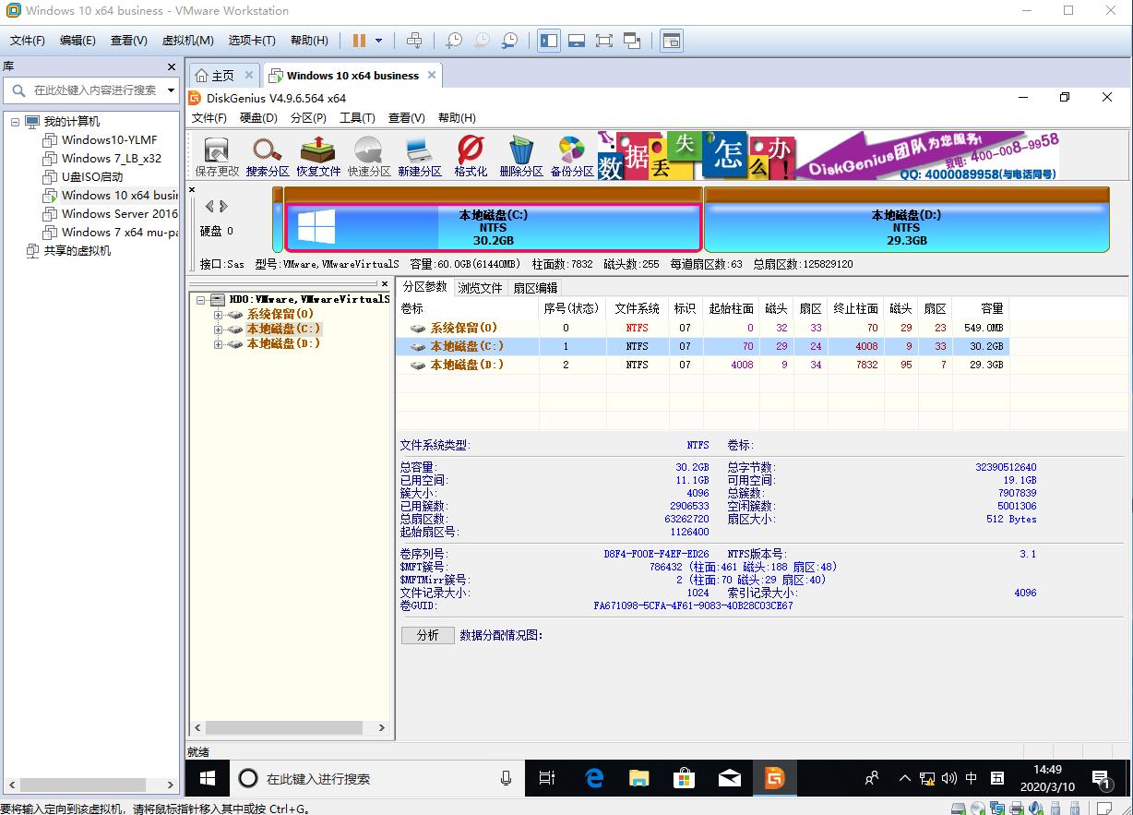Click the 分析 analyze button
The width and height of the screenshot is (1133, 815).
point(427,636)
